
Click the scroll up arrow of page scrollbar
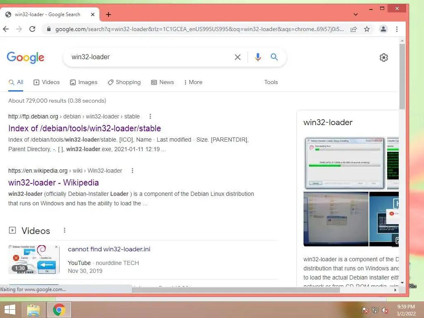(402, 41)
